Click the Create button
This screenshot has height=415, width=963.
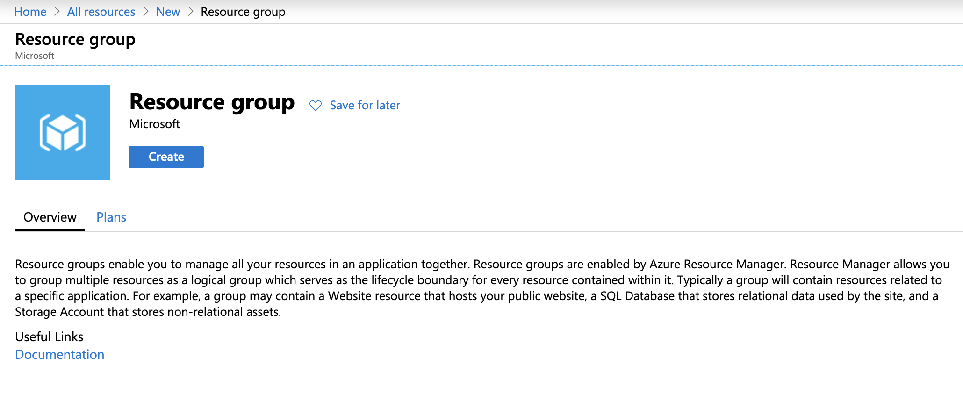point(166,157)
